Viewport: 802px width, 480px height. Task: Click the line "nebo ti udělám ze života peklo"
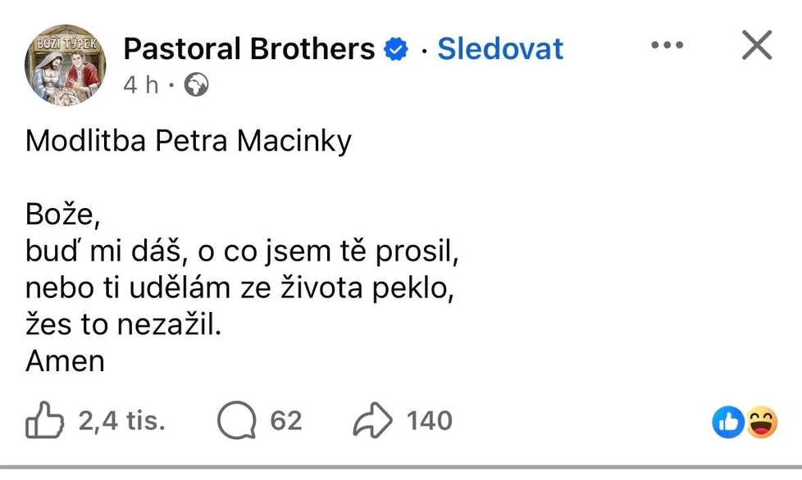pos(239,289)
